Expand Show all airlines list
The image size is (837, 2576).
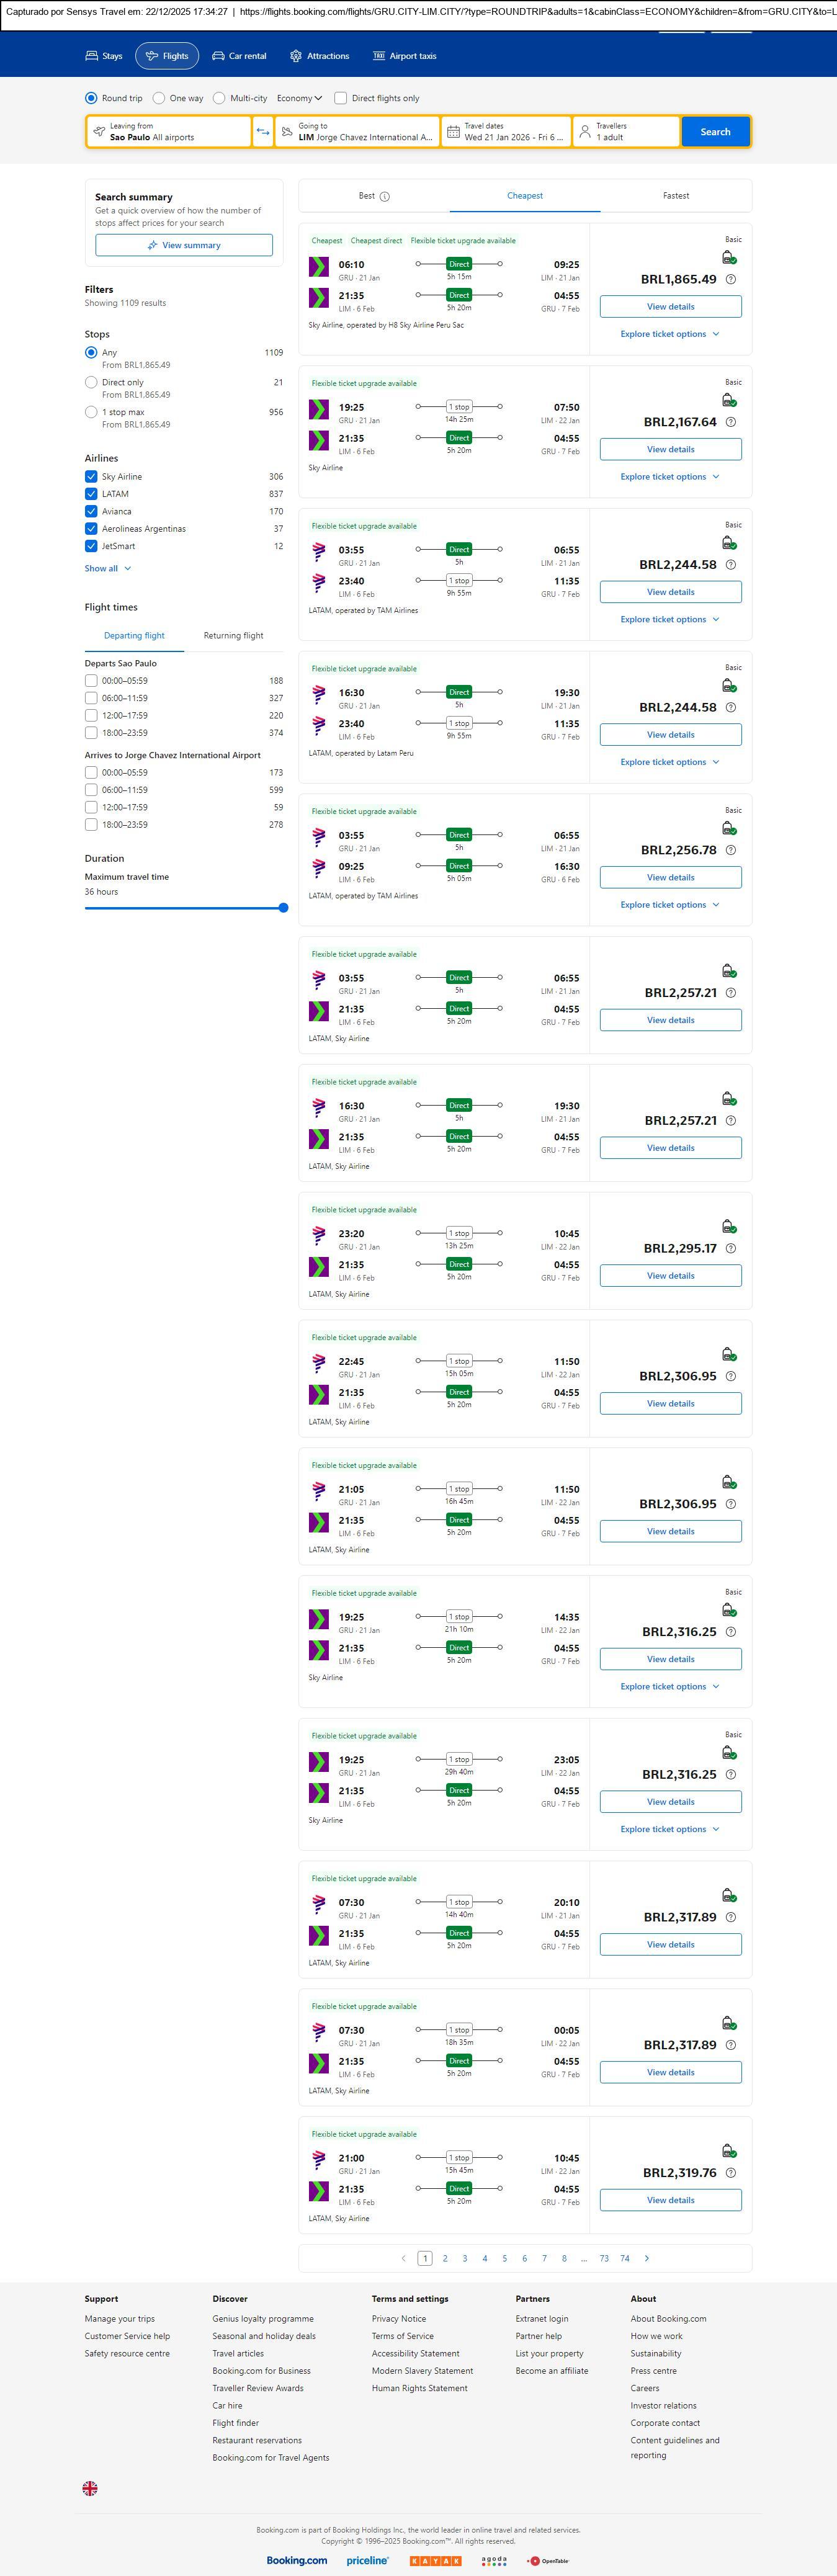[107, 568]
